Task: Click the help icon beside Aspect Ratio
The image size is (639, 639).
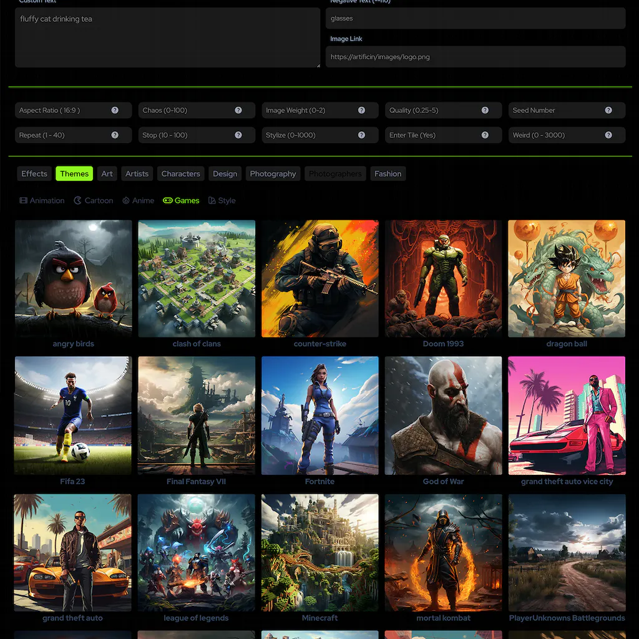Action: pyautogui.click(x=115, y=110)
